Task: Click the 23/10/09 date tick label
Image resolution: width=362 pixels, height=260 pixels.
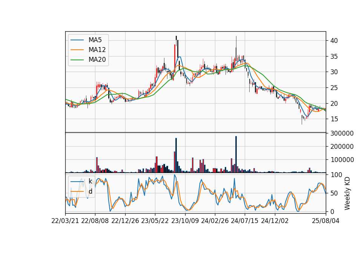Action: click(x=185, y=221)
